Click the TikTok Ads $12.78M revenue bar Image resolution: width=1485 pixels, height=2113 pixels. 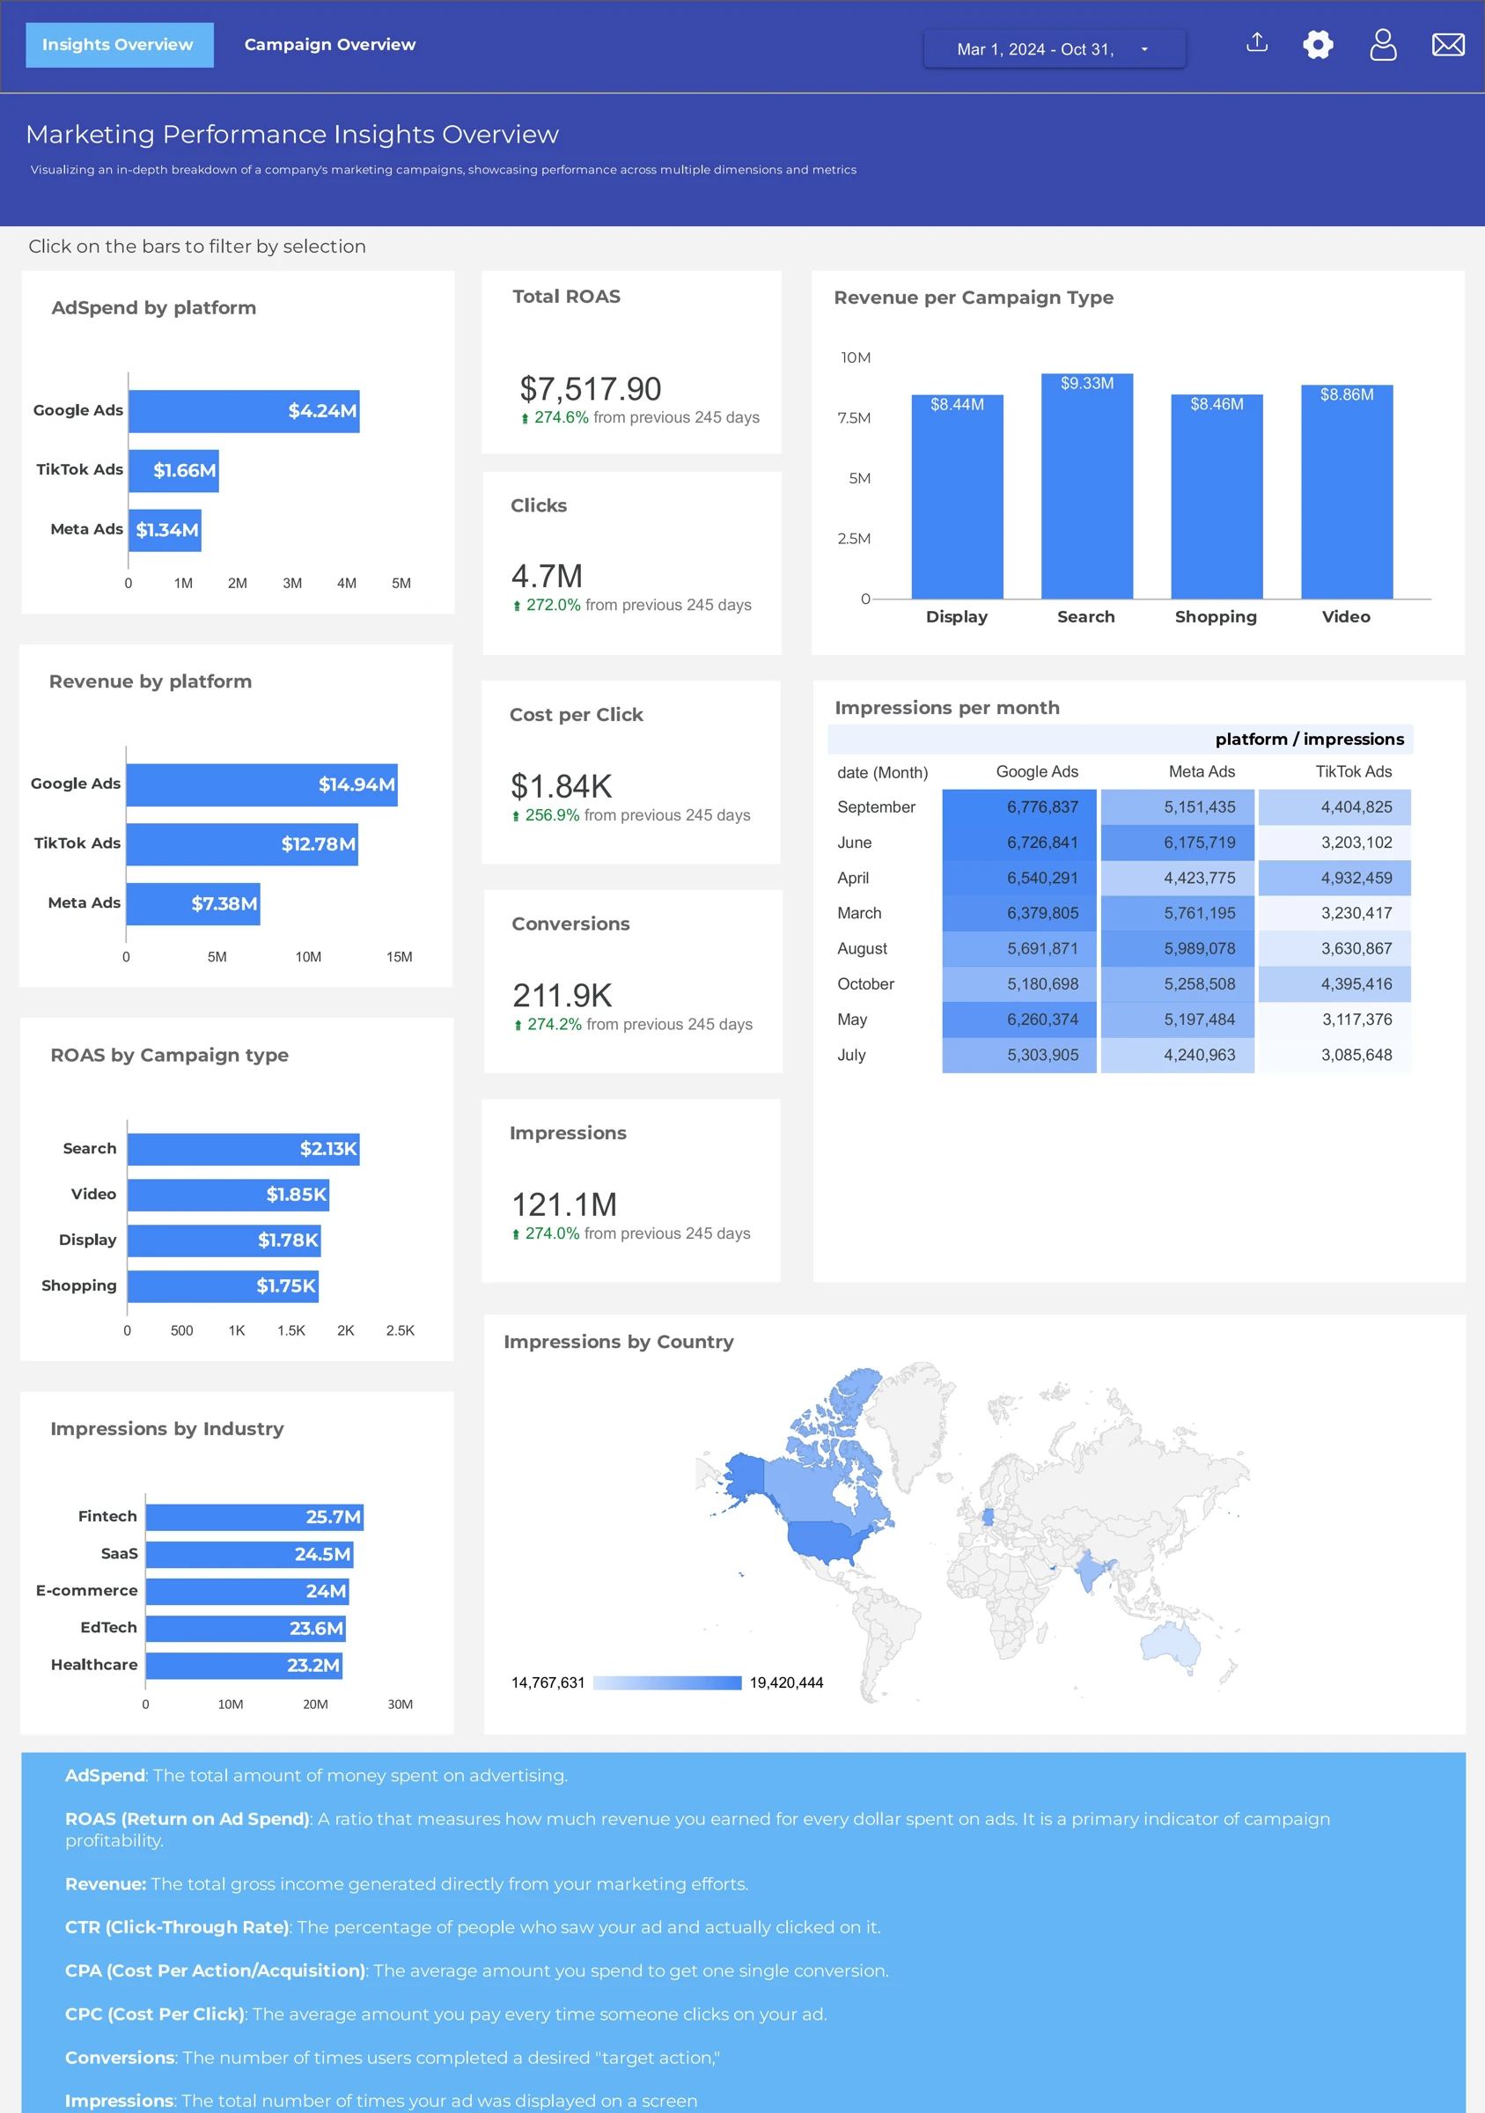(x=242, y=845)
